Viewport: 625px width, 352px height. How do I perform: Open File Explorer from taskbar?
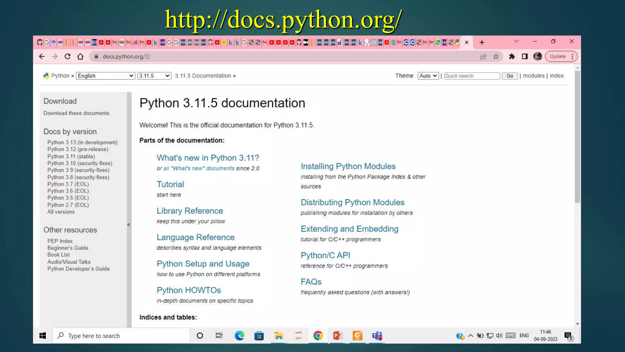click(278, 336)
